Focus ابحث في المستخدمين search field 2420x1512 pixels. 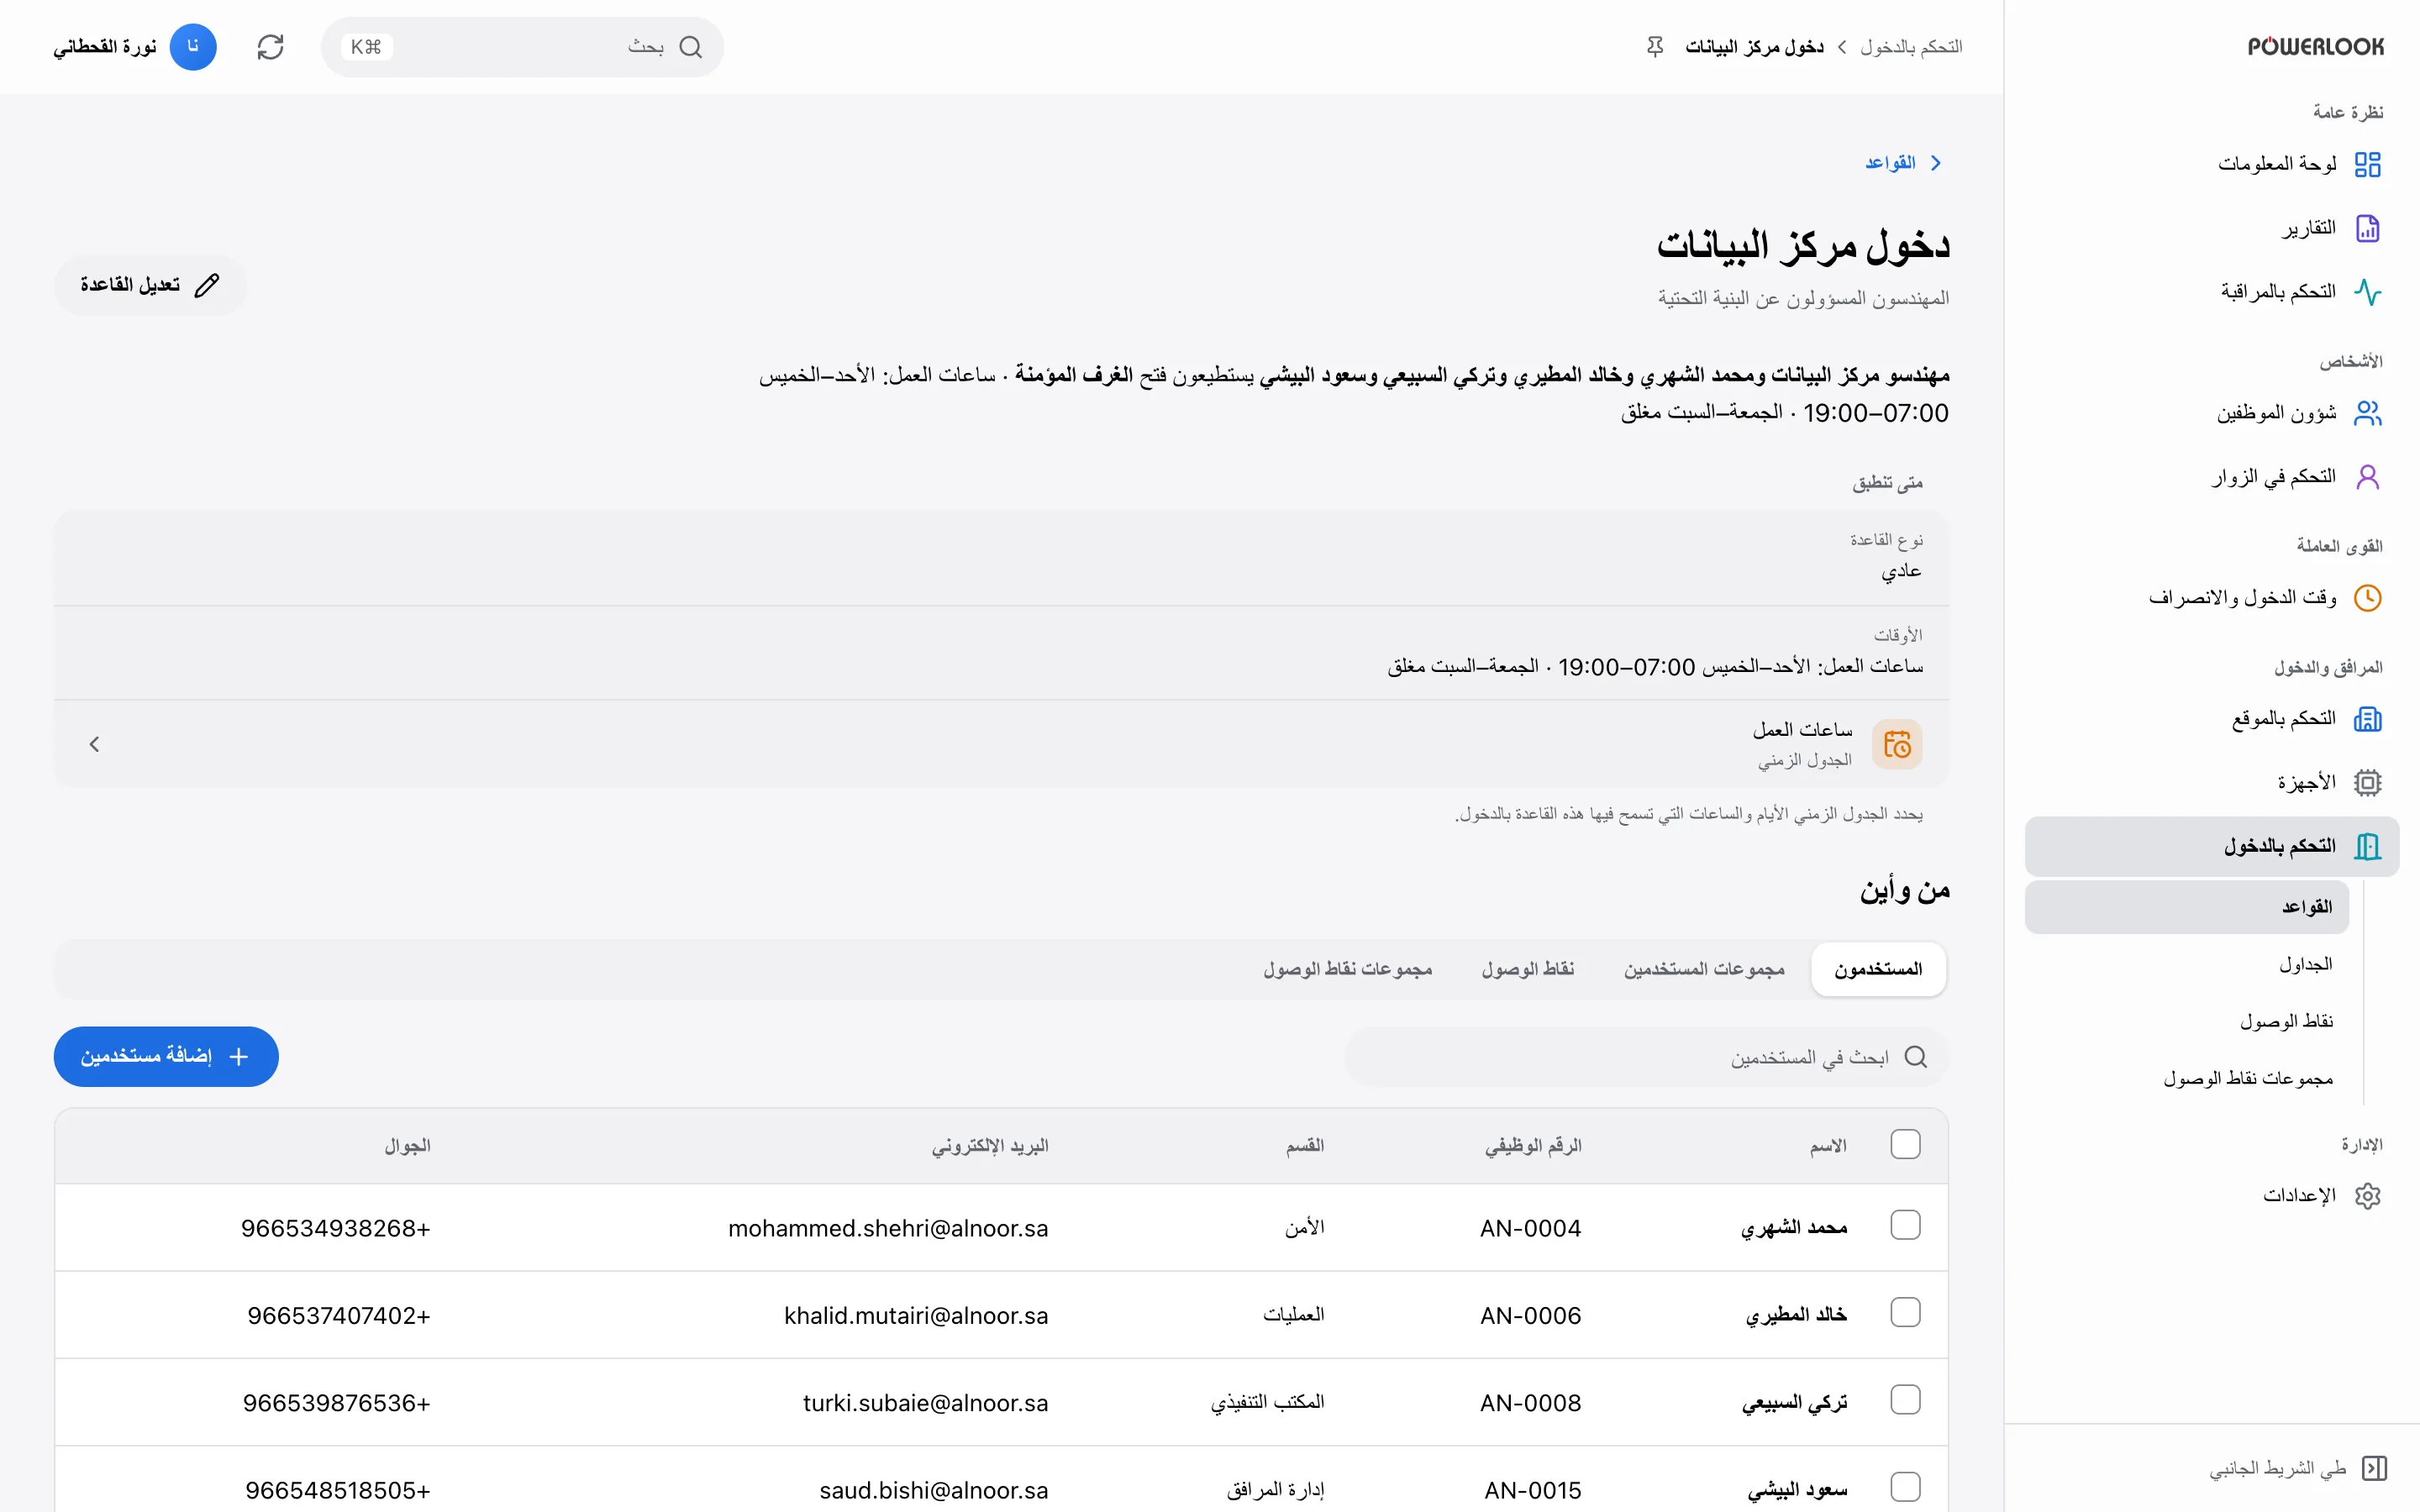tap(1646, 1057)
